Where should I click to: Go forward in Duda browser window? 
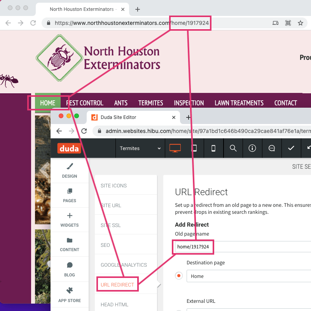pyautogui.click(x=72, y=131)
